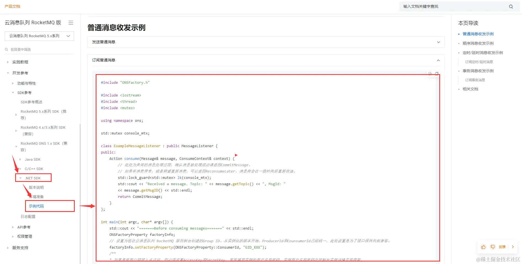Collapse the SDK参考 tree node
This screenshot has width=522, height=264.
point(13,93)
